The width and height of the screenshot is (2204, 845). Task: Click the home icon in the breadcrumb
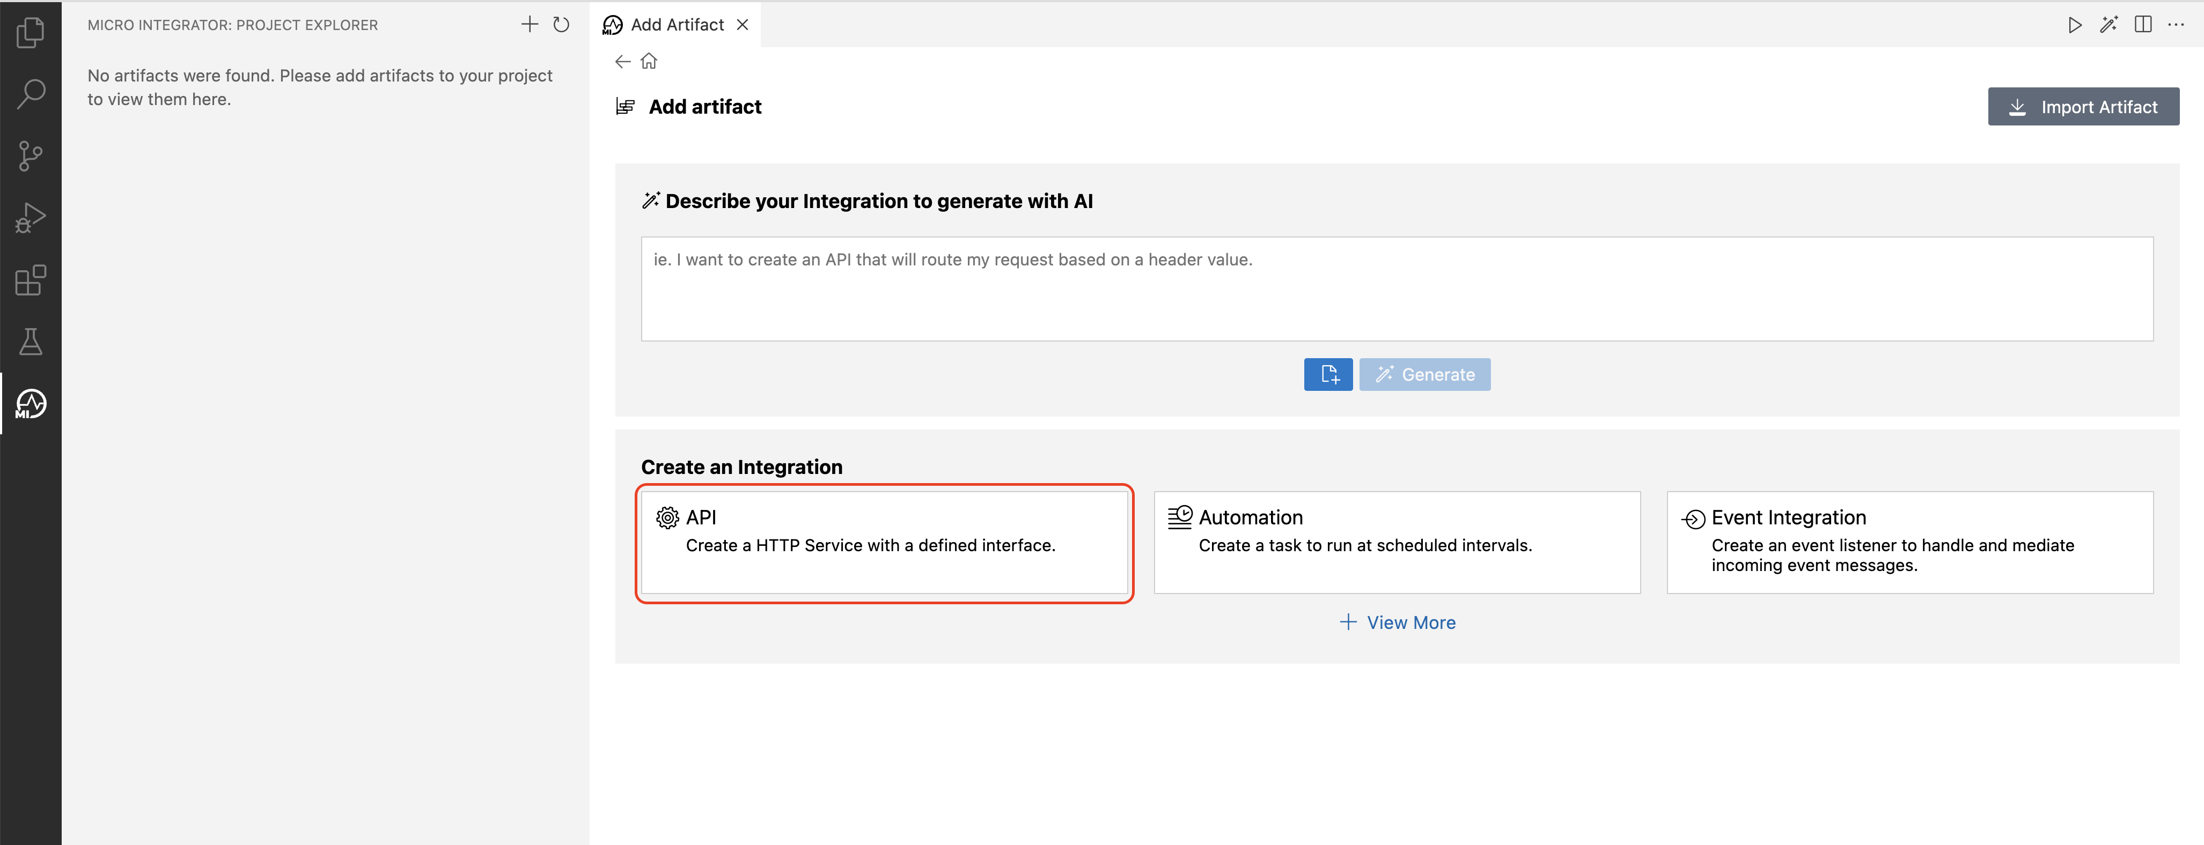[649, 61]
